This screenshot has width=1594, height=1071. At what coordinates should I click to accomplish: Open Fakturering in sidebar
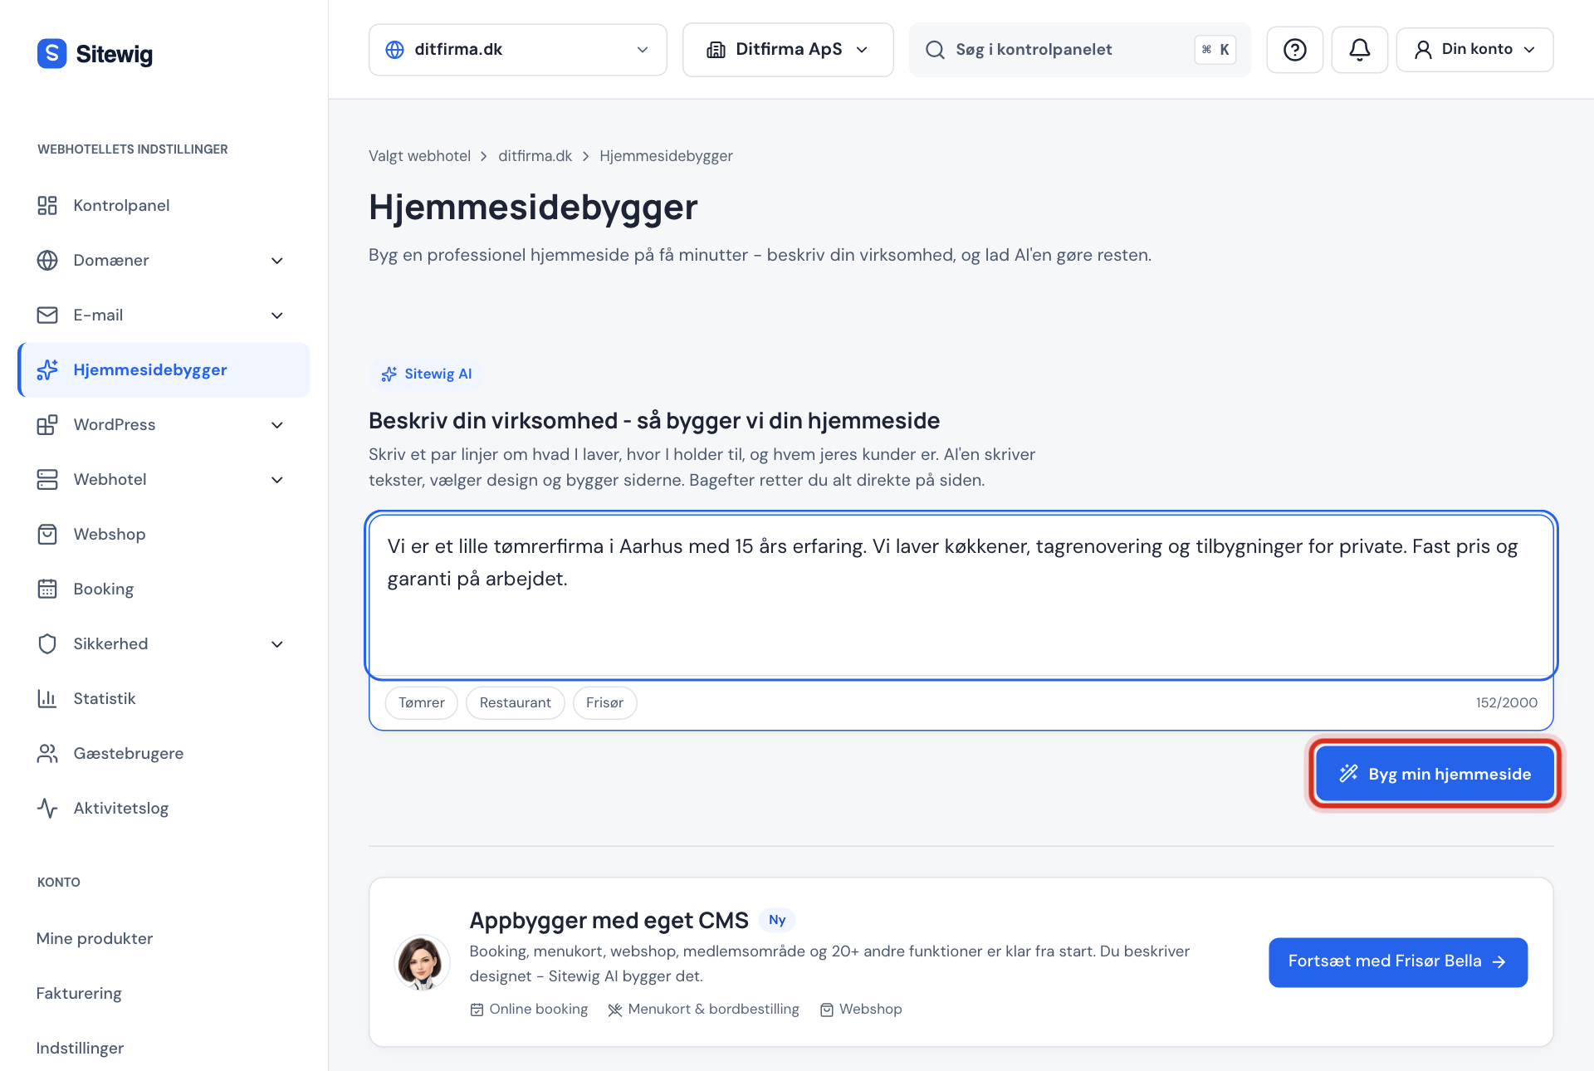79,993
